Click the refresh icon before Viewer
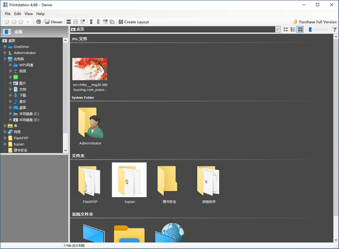339x249 pixels. point(38,22)
